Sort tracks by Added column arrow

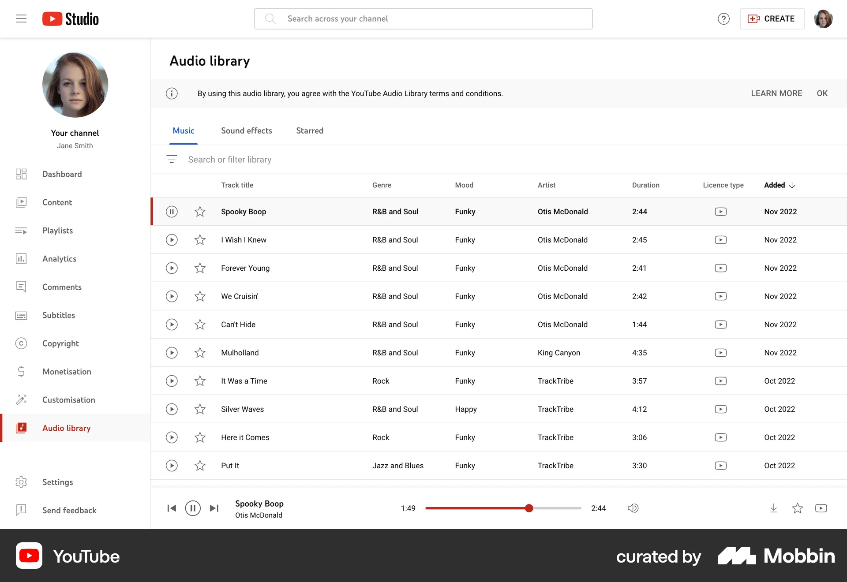[792, 185]
